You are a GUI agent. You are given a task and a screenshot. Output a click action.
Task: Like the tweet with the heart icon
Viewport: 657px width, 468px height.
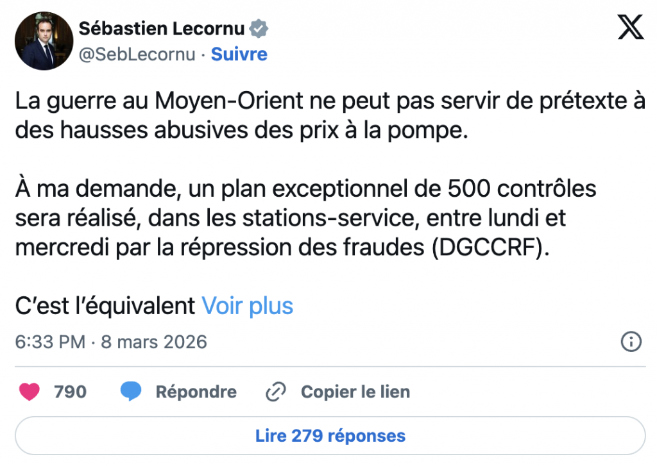coord(30,392)
